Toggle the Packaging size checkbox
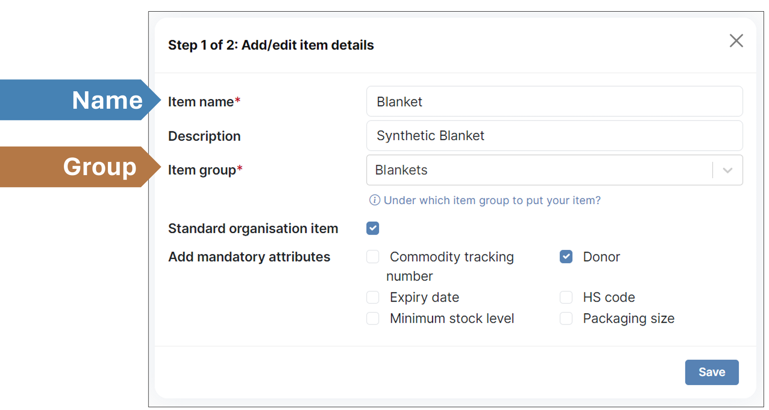 click(x=566, y=319)
